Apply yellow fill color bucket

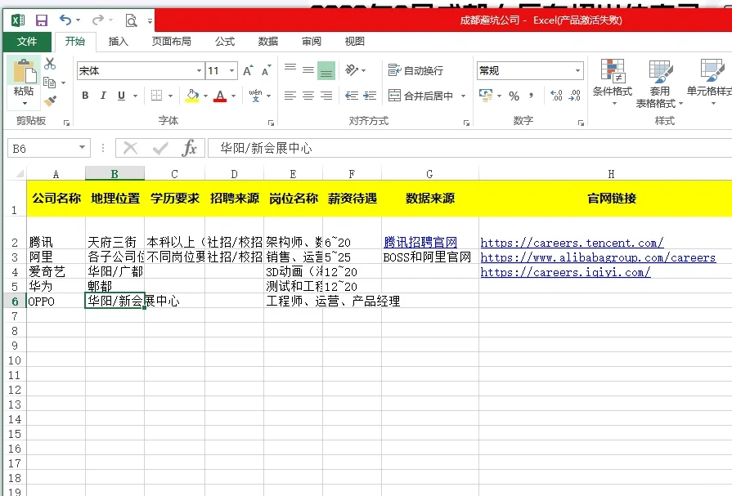click(192, 96)
